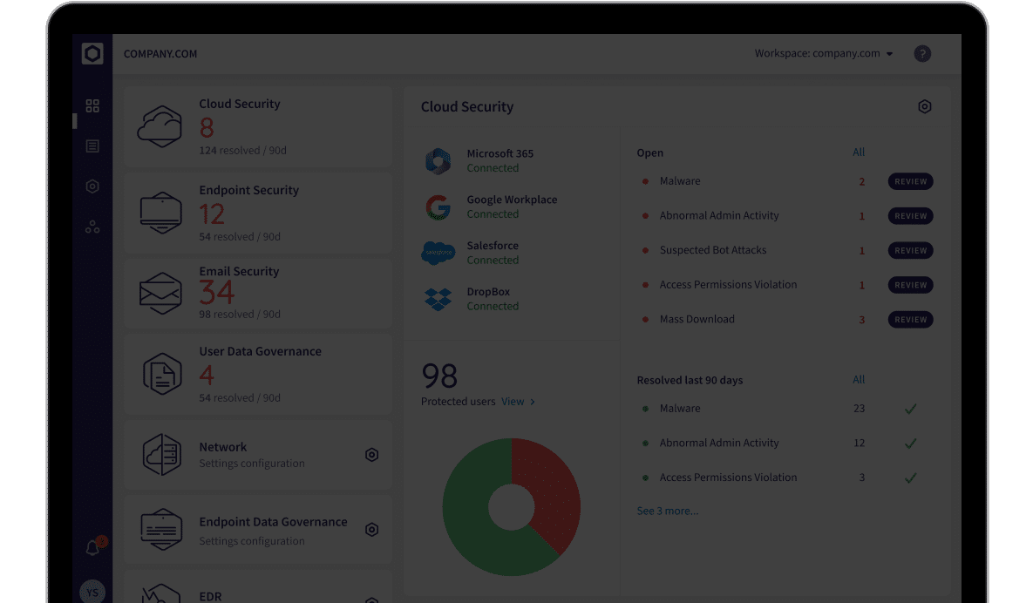Click the Email Security envelope icon
This screenshot has height=603, width=1033.
(160, 293)
